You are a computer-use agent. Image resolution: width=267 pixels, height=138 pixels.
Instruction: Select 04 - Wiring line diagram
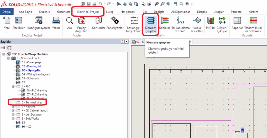click(x=36, y=74)
